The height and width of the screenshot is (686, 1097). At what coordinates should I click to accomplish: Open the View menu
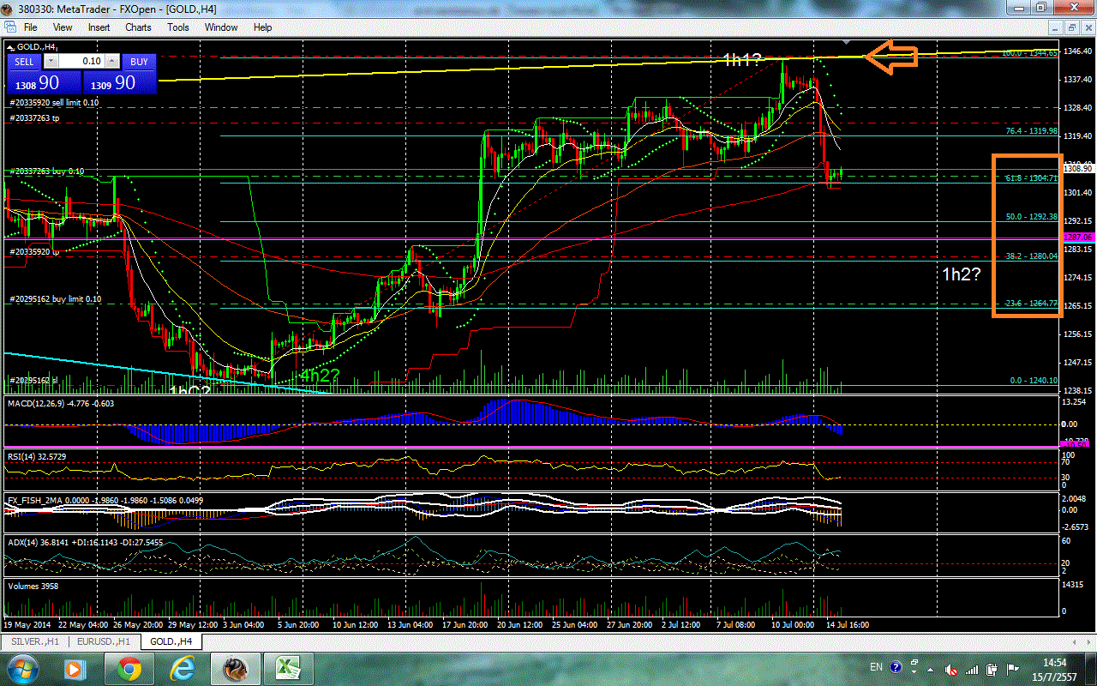pyautogui.click(x=63, y=27)
